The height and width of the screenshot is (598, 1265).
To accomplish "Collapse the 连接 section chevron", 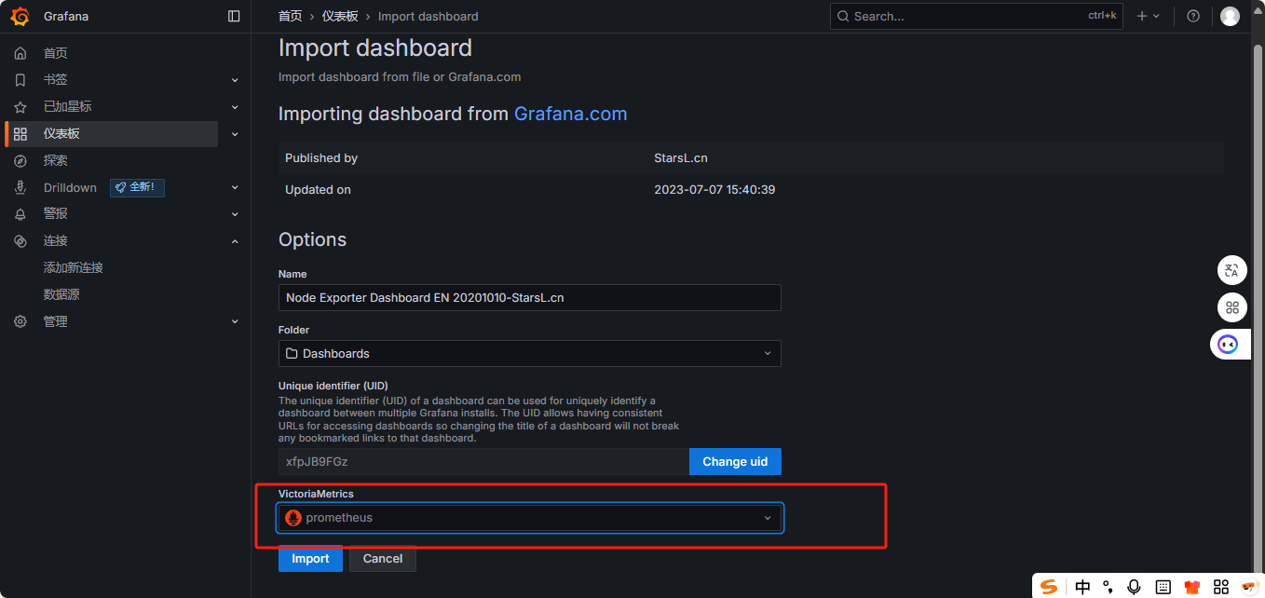I will (235, 240).
